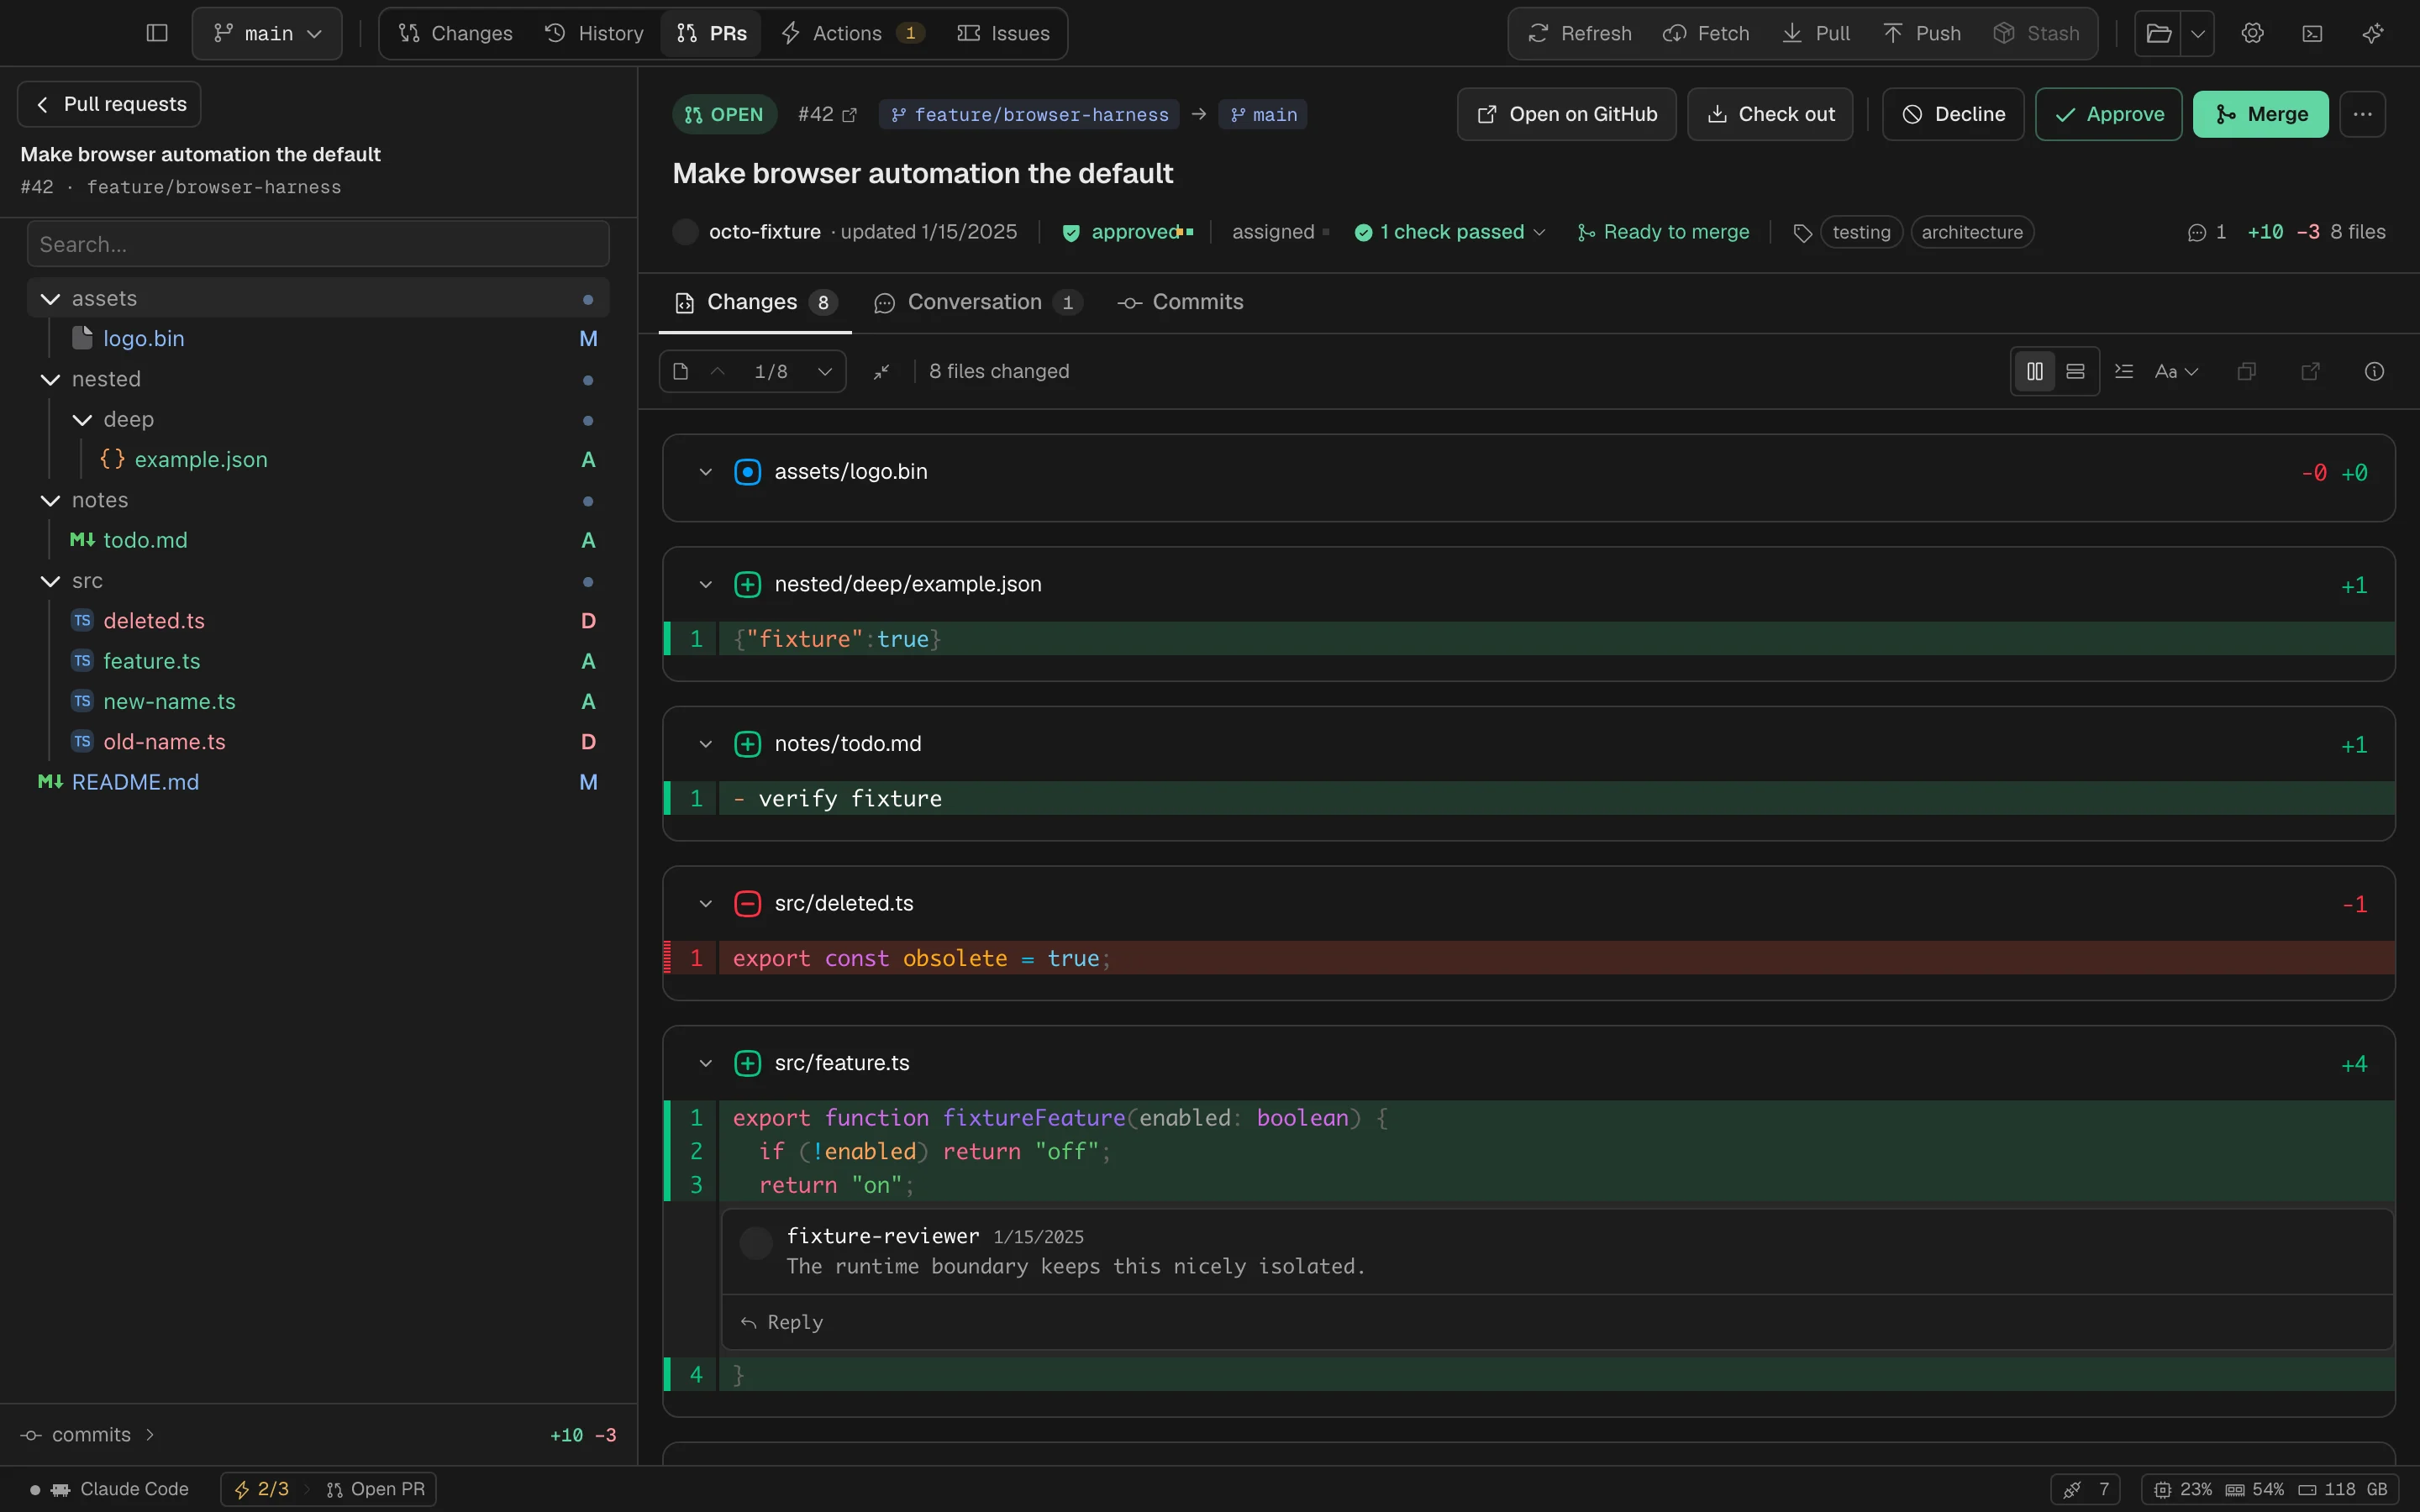The image size is (2420, 1512).
Task: Click the external link icon next to #42
Action: coord(850,115)
